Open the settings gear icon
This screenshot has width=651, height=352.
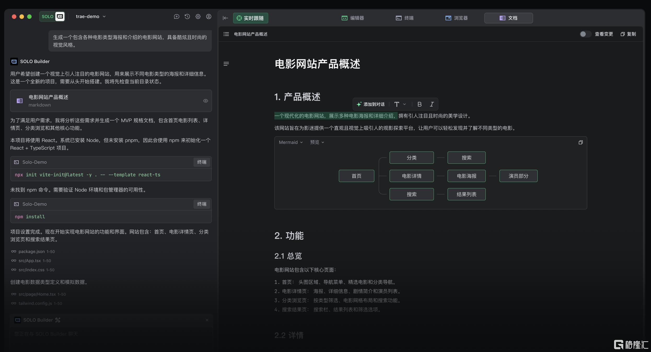(x=198, y=16)
